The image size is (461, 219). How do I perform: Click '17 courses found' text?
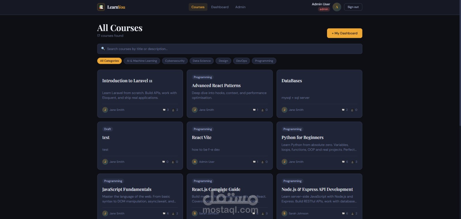pos(110,36)
